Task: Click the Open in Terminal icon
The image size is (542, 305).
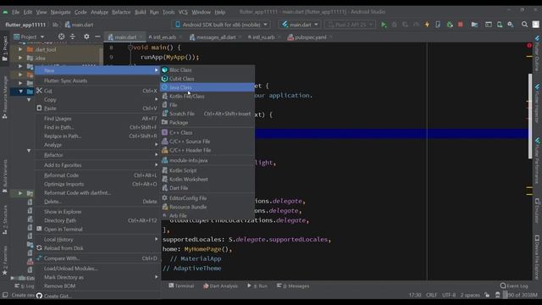Action: (39, 229)
